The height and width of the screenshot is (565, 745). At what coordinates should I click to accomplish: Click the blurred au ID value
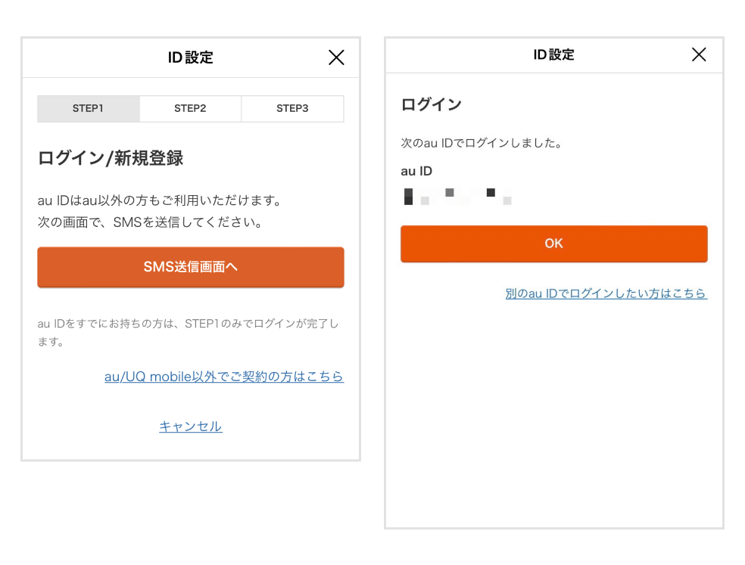[457, 197]
